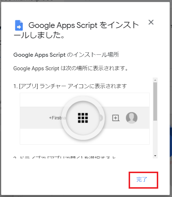Click the dialog title をインストールしました
Viewport: 172px width, 197px height.
[x=76, y=30]
